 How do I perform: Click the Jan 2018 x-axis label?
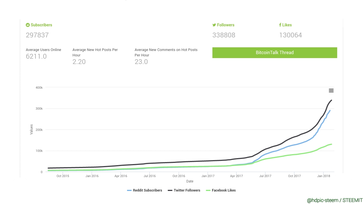324,176
